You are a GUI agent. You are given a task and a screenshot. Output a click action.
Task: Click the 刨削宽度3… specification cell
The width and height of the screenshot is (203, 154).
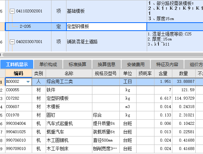pyautogui.click(x=106, y=149)
